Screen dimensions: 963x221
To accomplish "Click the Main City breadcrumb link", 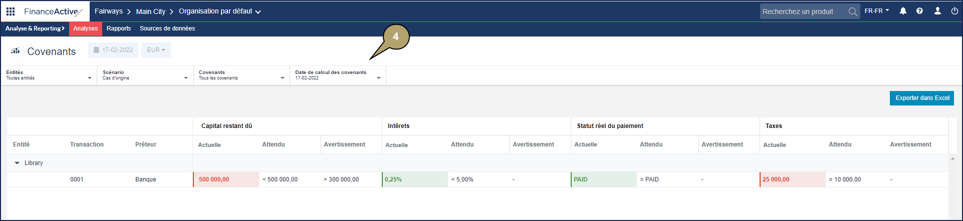I will (150, 11).
